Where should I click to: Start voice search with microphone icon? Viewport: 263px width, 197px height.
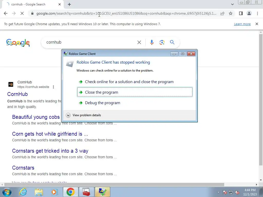(152, 42)
